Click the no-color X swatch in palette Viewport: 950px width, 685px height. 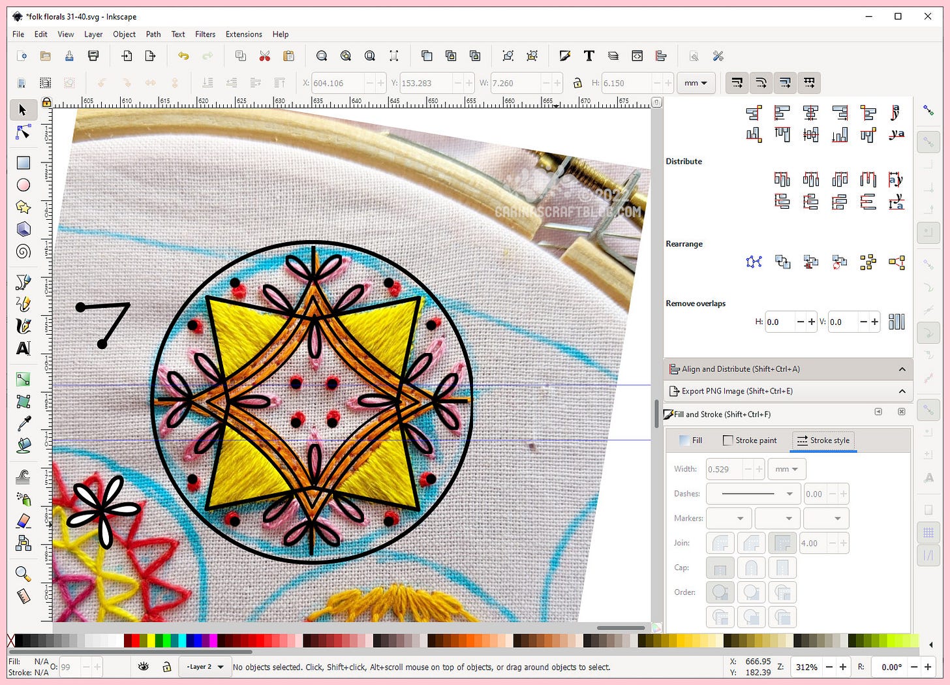pos(10,641)
